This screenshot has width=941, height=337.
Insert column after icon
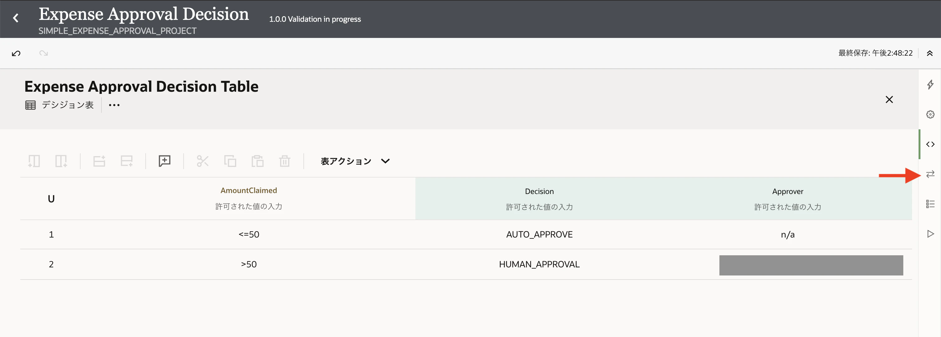(61, 161)
